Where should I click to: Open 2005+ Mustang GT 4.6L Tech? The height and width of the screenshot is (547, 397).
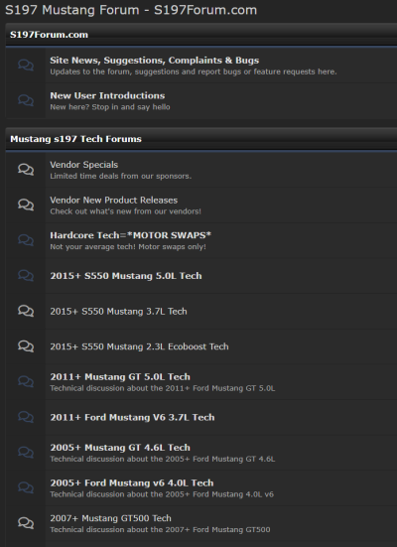pos(120,448)
